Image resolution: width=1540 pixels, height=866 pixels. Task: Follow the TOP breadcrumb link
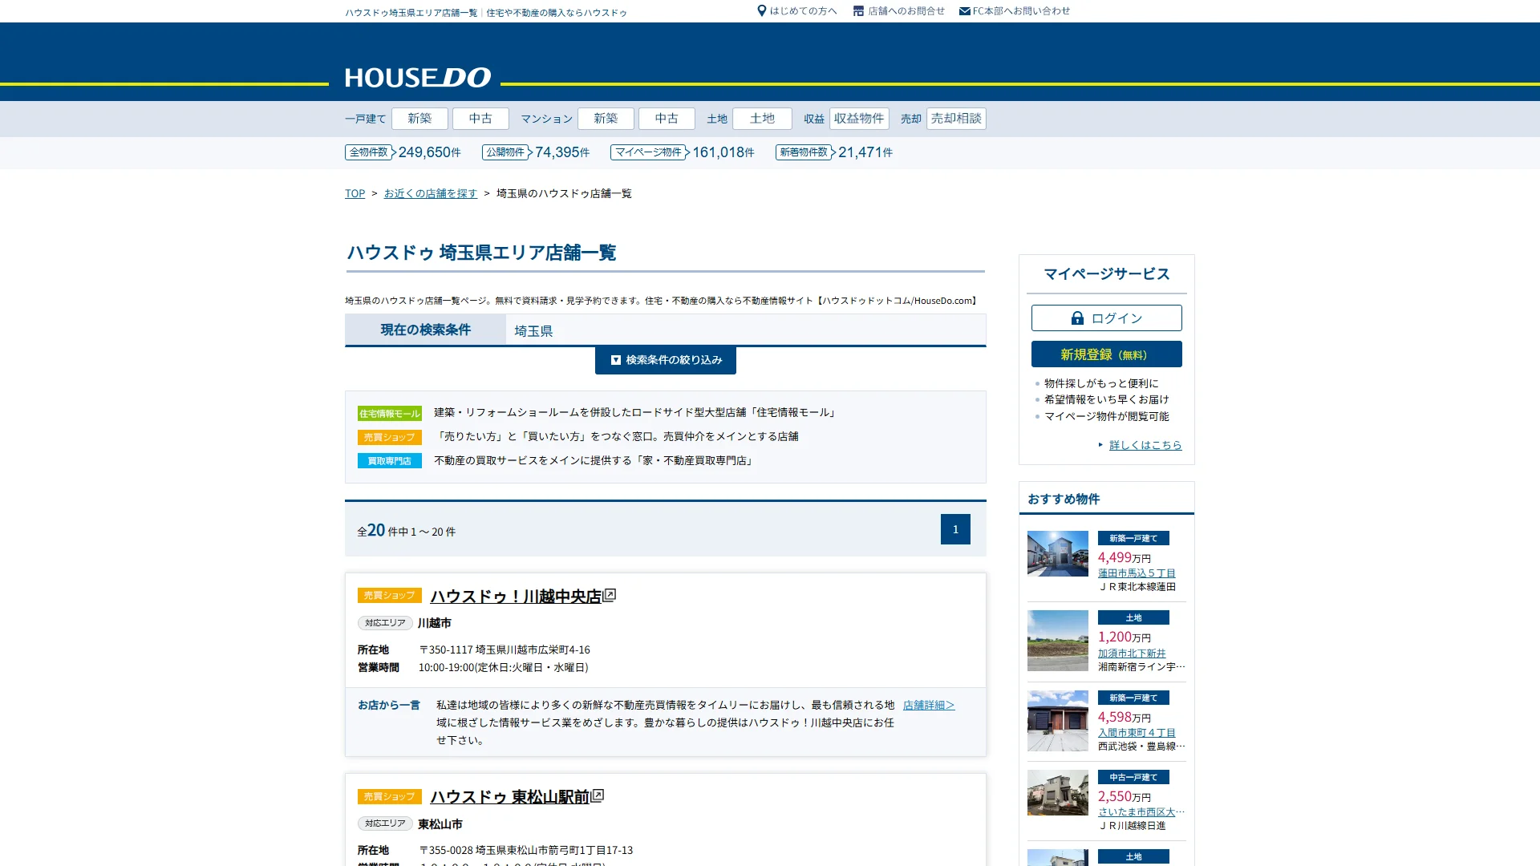tap(355, 193)
